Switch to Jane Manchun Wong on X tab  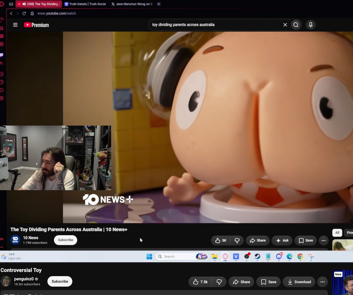132,4
